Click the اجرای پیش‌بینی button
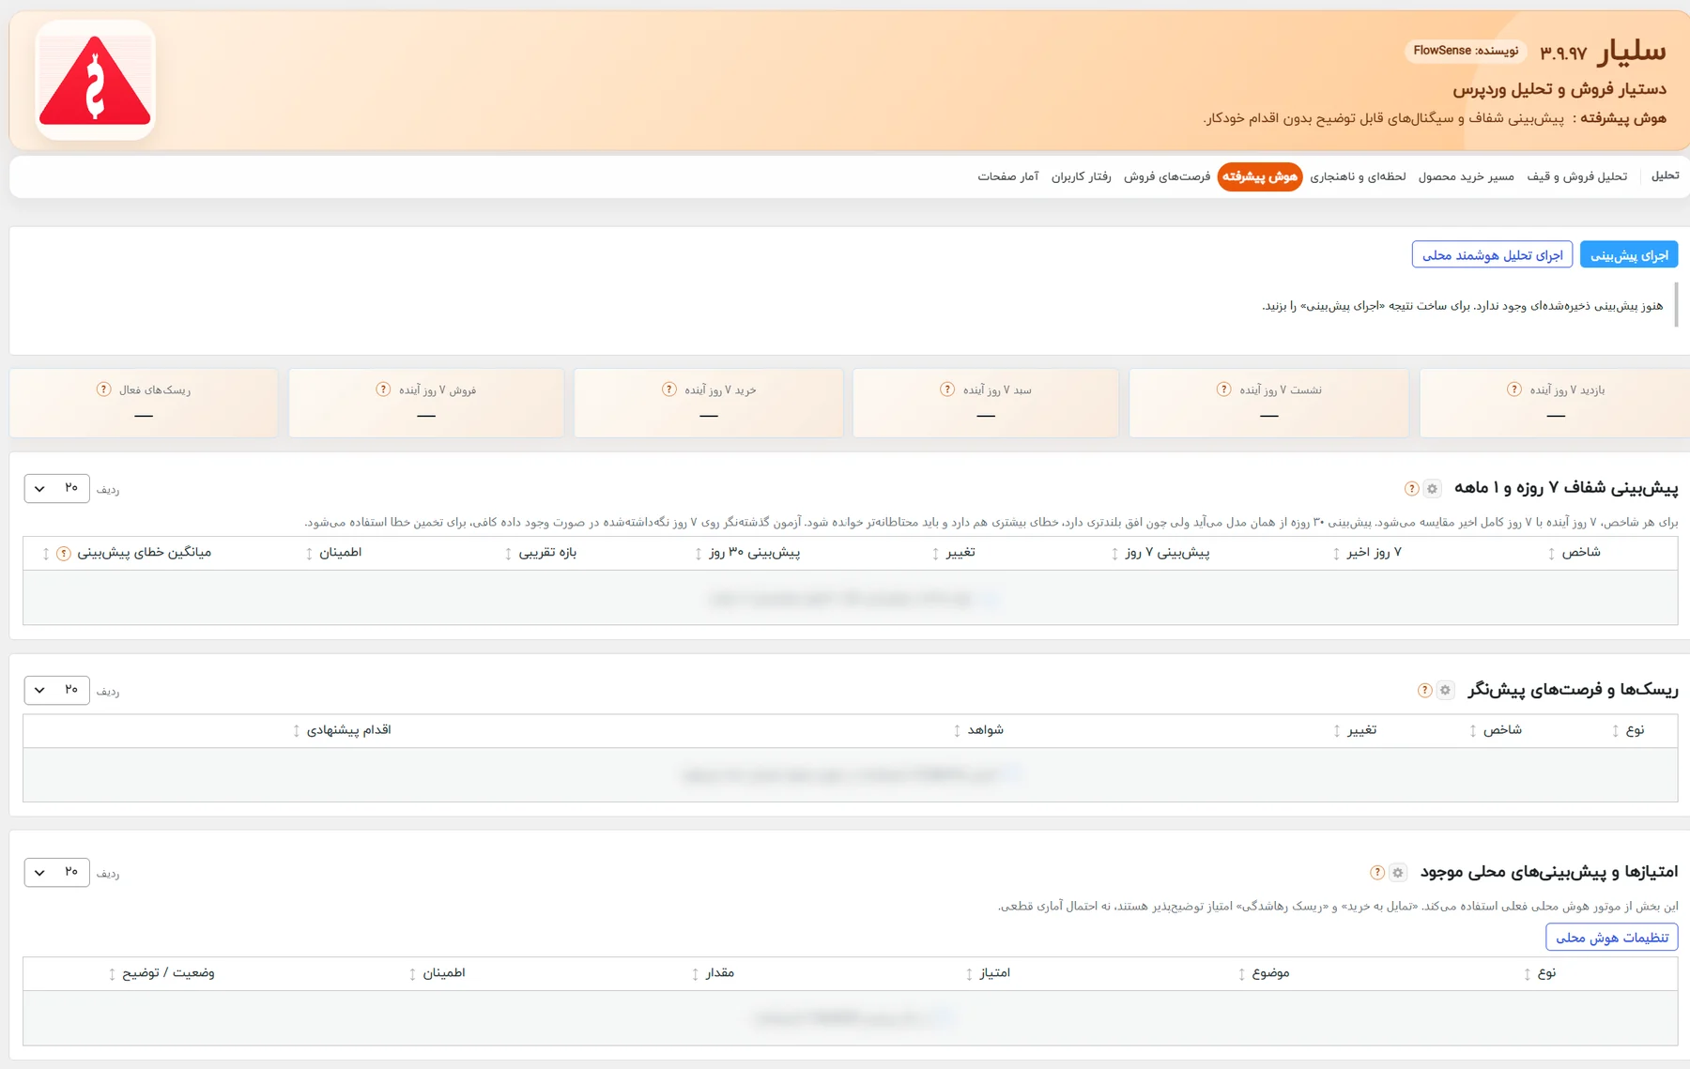The width and height of the screenshot is (1690, 1069). click(x=1629, y=254)
